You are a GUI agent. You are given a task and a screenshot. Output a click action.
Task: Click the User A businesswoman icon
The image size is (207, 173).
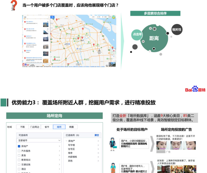113,144
